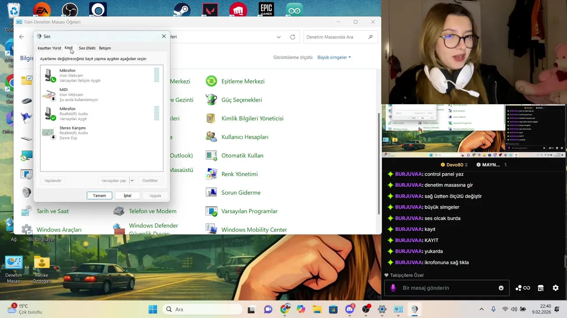Click the purple microphone icon in chat box

(392, 288)
